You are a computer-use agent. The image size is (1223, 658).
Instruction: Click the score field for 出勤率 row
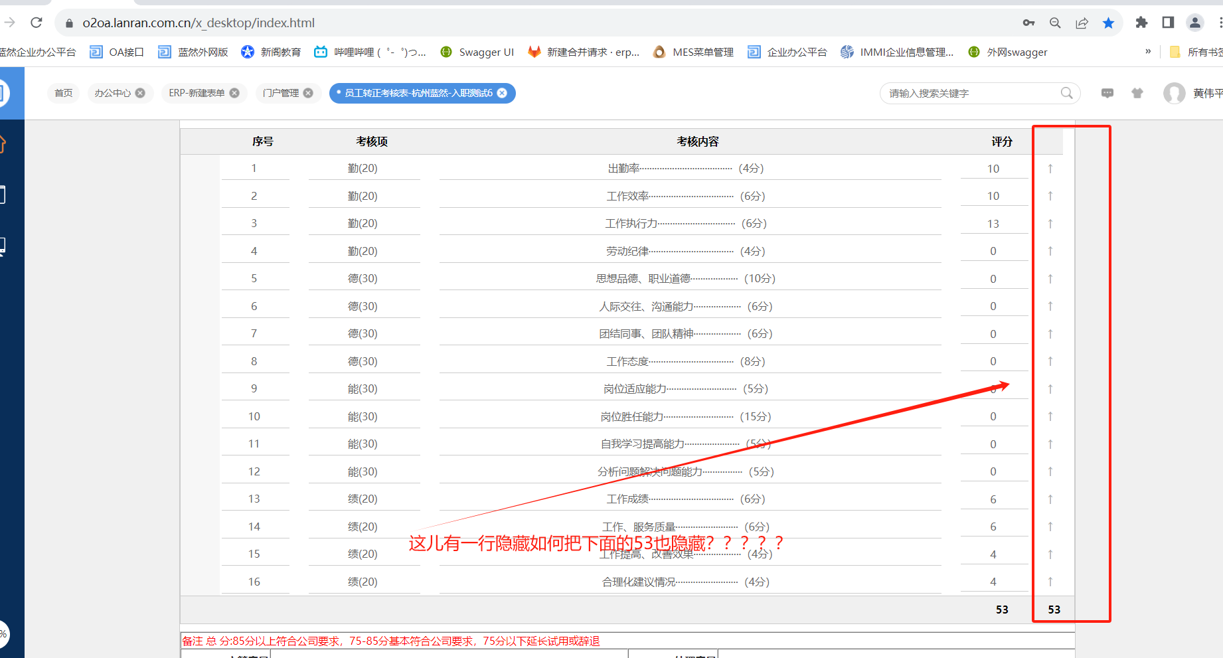(993, 169)
